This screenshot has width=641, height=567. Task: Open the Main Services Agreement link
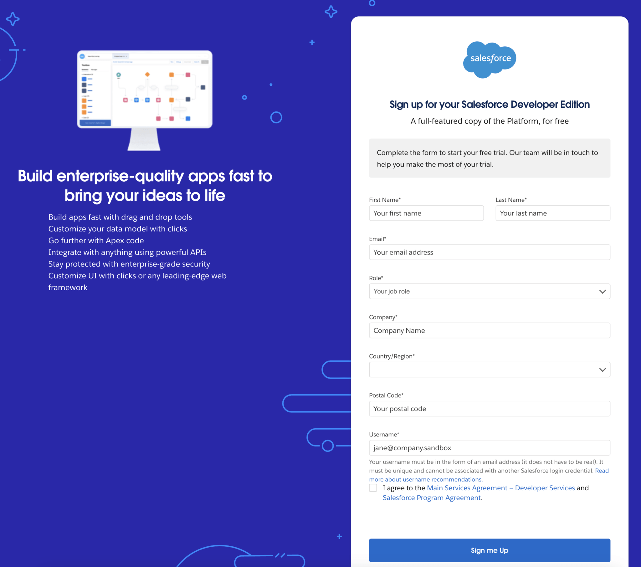coord(500,488)
